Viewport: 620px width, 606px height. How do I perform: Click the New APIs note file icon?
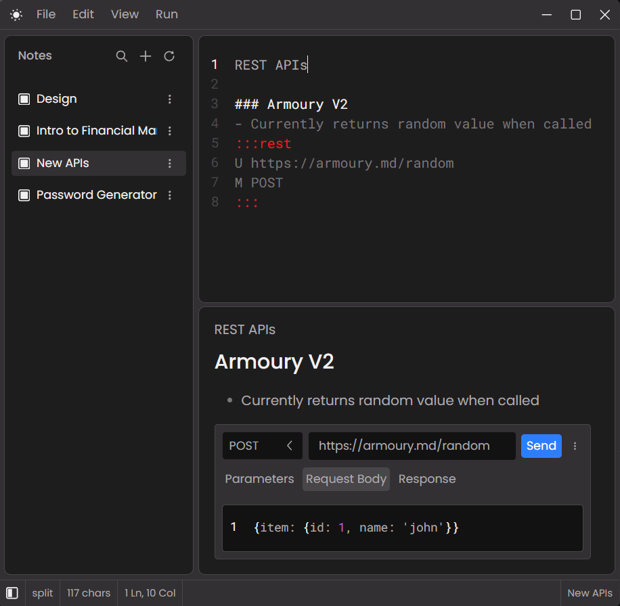pos(24,163)
